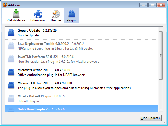Select the Java(TM) Platform SE 6 U21 title

click(38, 57)
